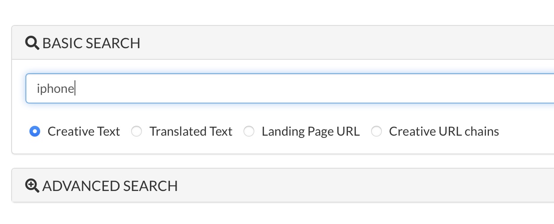The image size is (554, 224).
Task: Select the Translated Text radio button
Action: click(136, 132)
